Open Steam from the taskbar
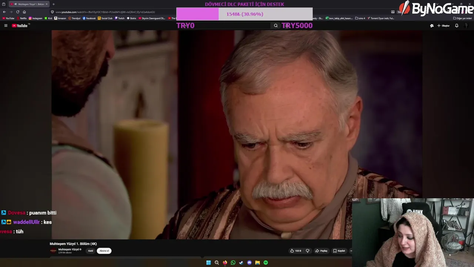This screenshot has width=474, height=267. [241, 263]
